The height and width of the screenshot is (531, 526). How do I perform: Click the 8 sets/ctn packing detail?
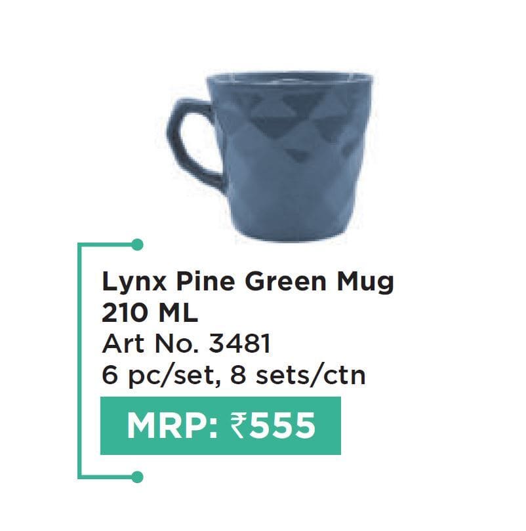pyautogui.click(x=298, y=376)
